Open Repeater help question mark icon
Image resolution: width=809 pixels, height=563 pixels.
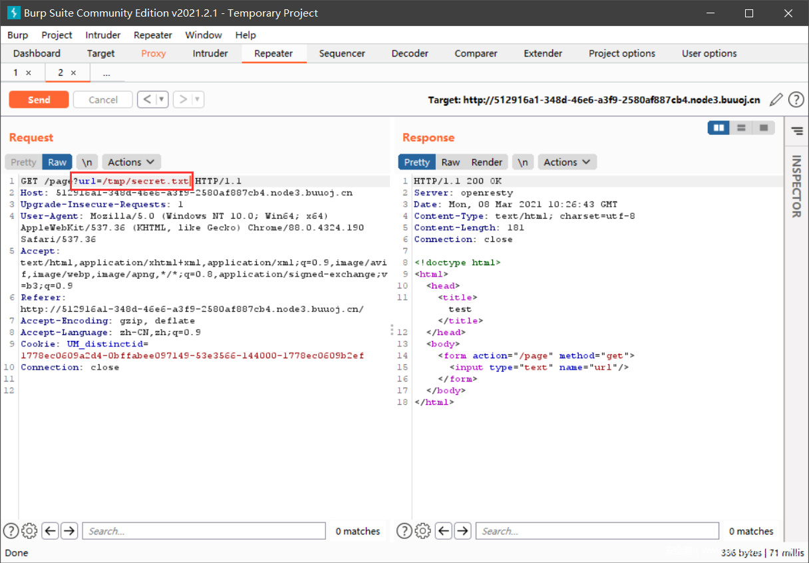[x=796, y=100]
